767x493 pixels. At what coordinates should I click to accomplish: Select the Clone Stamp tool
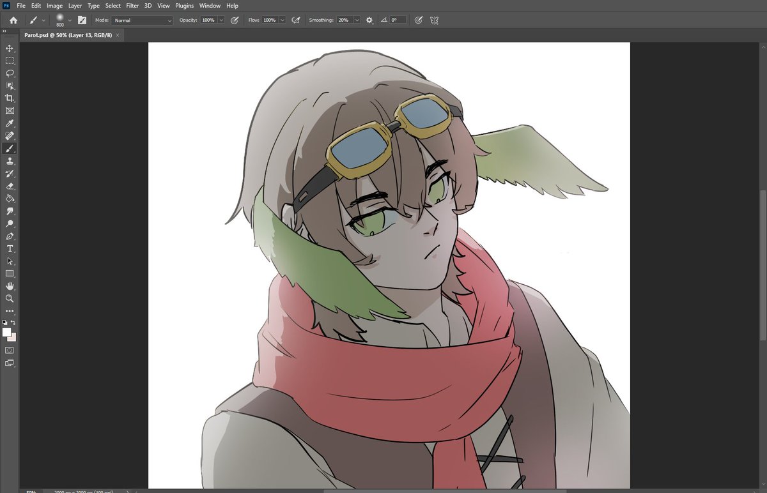10,161
